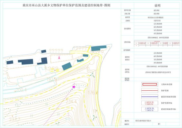Select the 文物本体范围 legend text
Screen dimensions: 182x128
[x=167, y=85]
